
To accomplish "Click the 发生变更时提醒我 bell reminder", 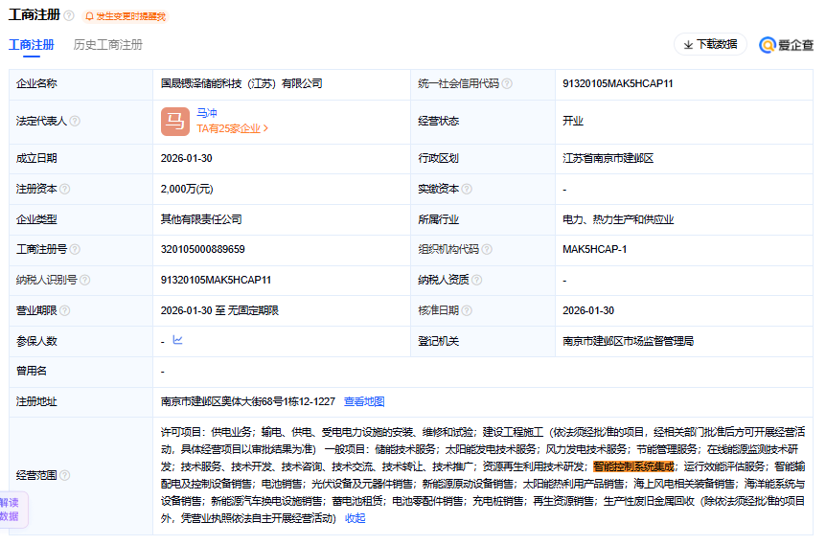I will pyautogui.click(x=126, y=16).
